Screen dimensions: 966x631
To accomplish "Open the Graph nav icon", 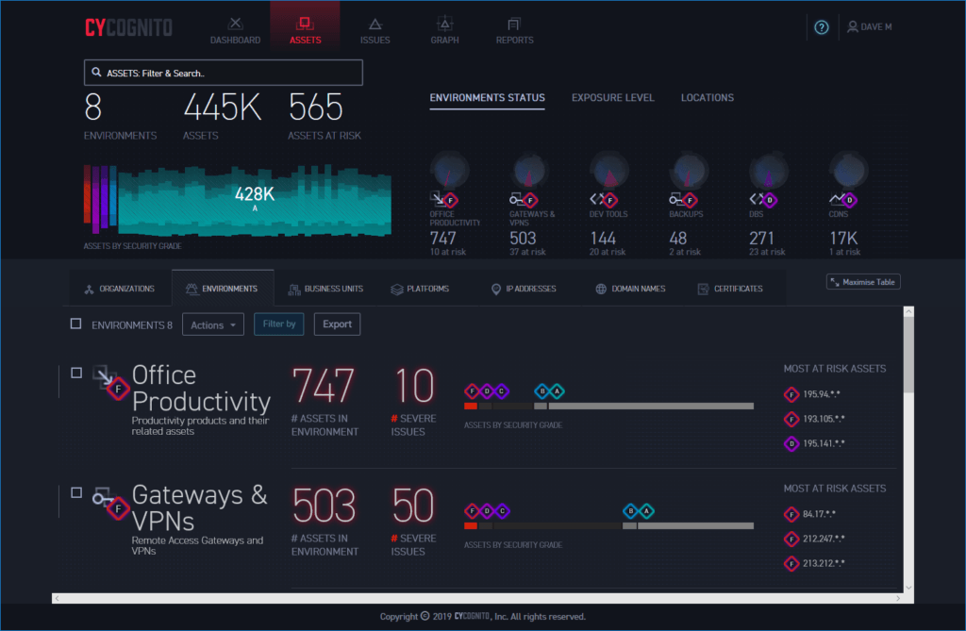I will coord(445,24).
